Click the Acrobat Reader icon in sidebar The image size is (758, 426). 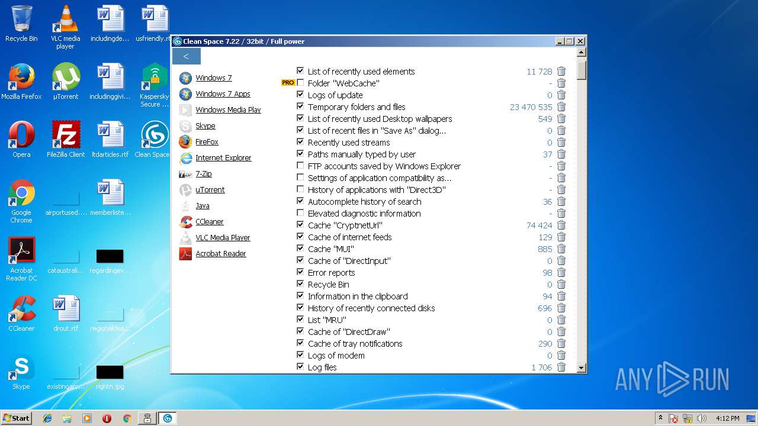(x=185, y=254)
